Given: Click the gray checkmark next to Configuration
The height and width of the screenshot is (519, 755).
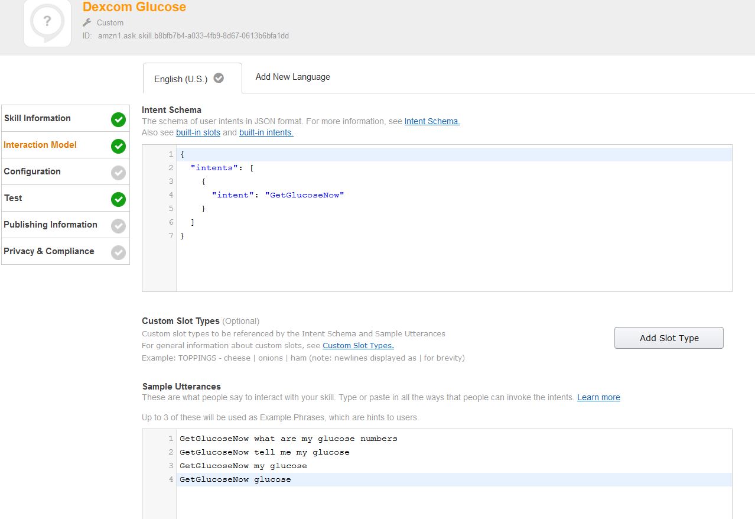Looking at the screenshot, I should [x=118, y=173].
